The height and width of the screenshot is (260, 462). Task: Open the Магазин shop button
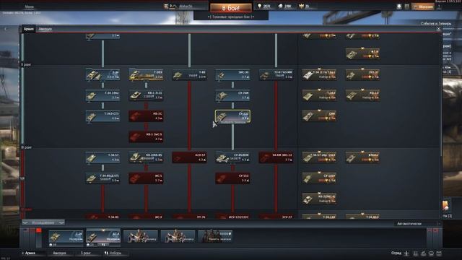[x=423, y=6]
